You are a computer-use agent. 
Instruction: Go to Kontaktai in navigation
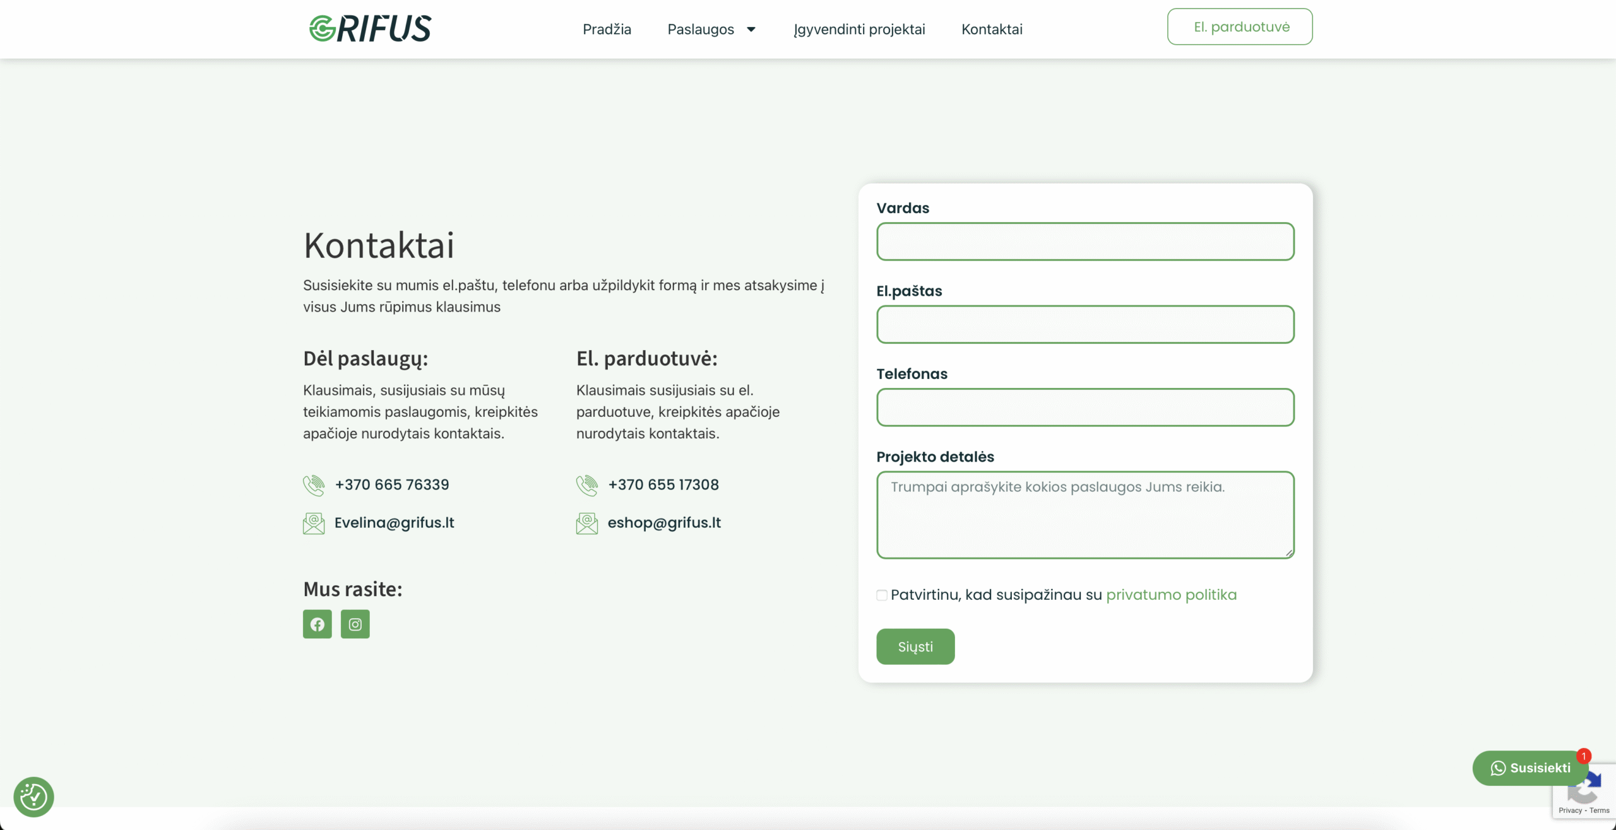pos(992,29)
